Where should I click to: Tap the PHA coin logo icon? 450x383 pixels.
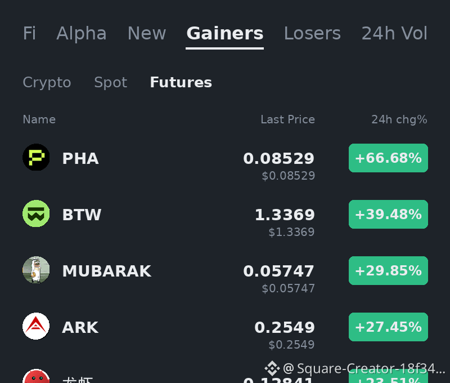(36, 157)
